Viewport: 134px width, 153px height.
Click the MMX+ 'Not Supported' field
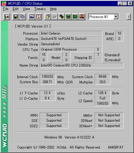pyautogui.click(x=109, y=115)
